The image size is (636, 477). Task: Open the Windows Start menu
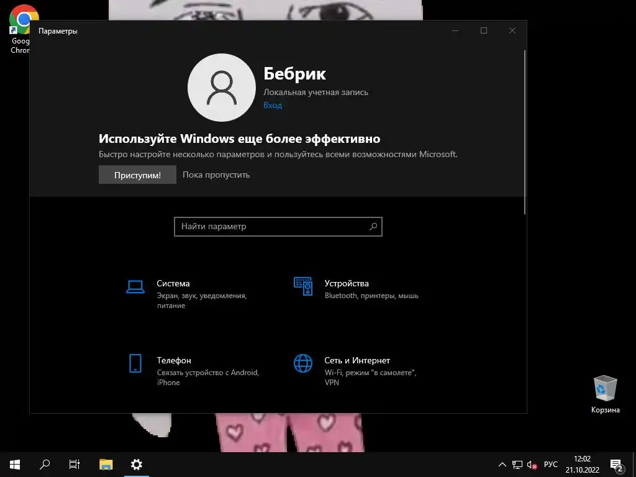15,465
